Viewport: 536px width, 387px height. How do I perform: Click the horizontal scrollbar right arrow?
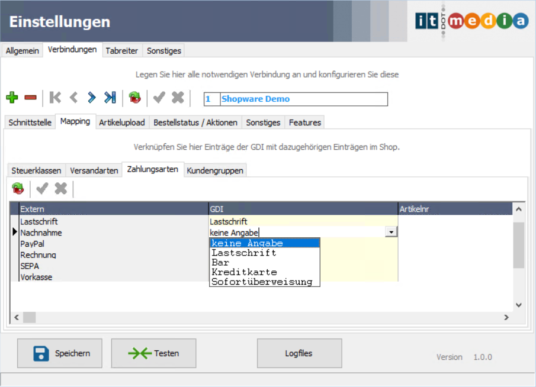point(506,318)
